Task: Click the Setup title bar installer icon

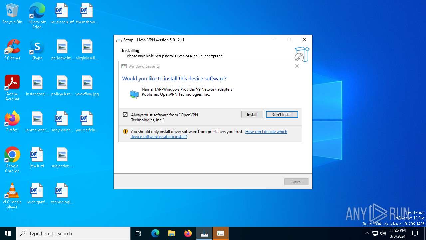Action: pos(119,40)
